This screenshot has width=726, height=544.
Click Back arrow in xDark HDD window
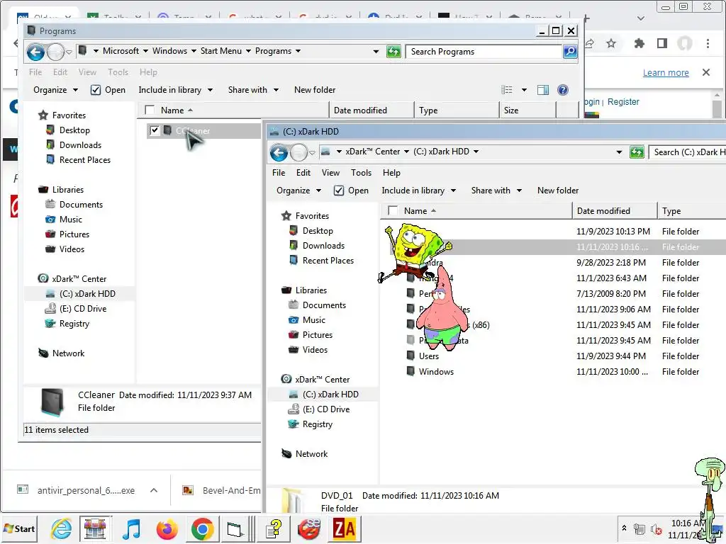[x=279, y=152]
